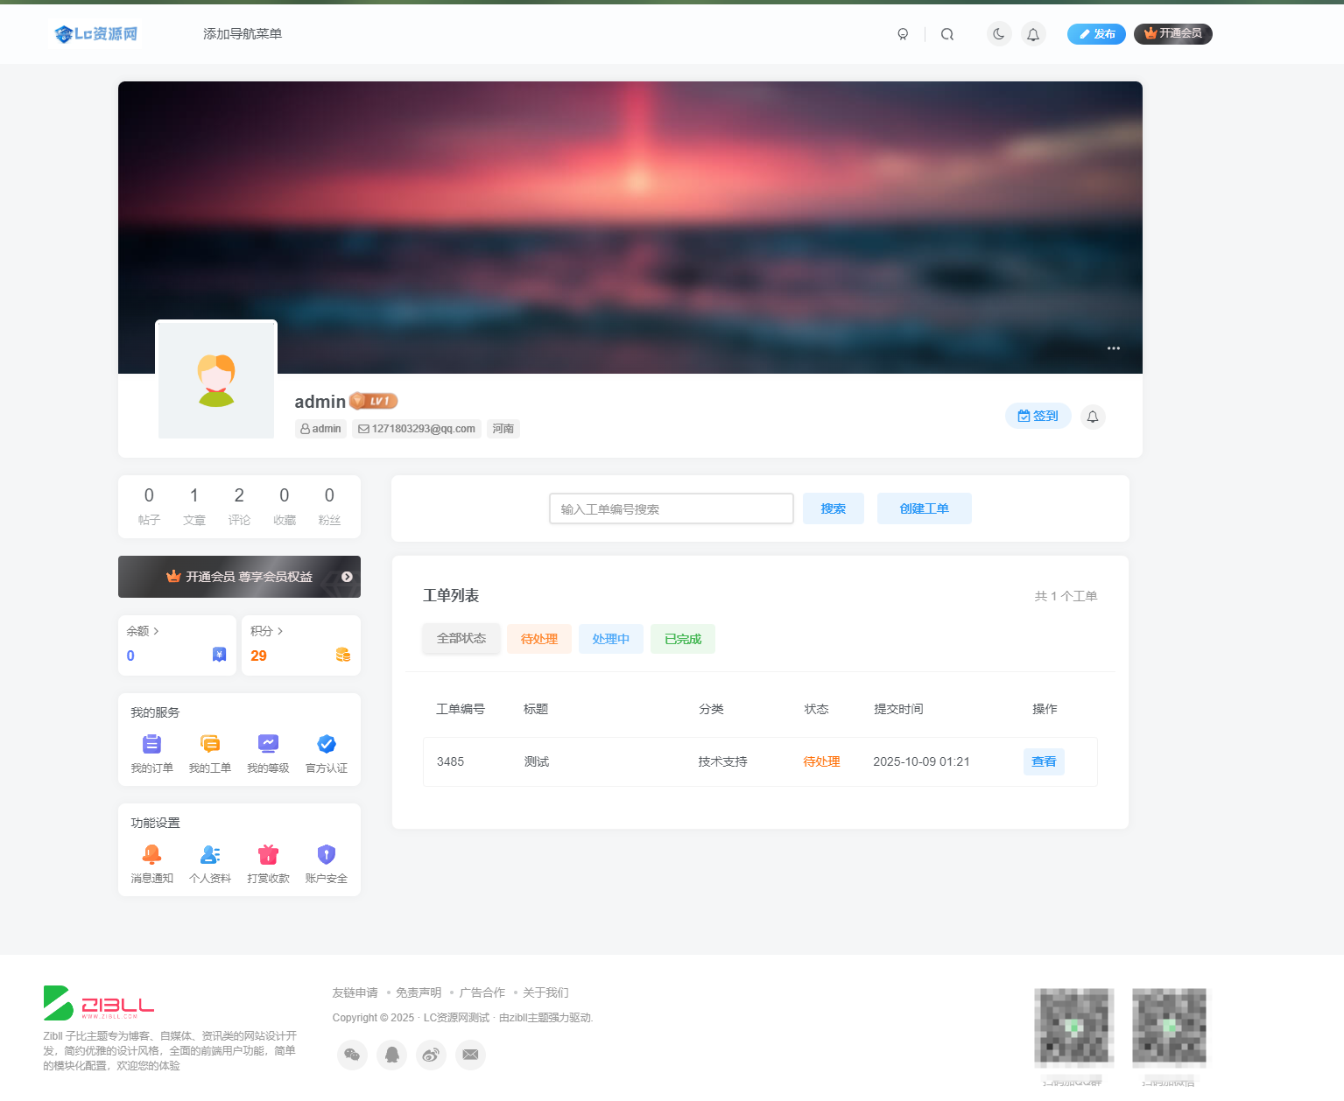Open 我的工单 tickets icon
Image resolution: width=1344 pixels, height=1101 pixels.
click(x=210, y=744)
